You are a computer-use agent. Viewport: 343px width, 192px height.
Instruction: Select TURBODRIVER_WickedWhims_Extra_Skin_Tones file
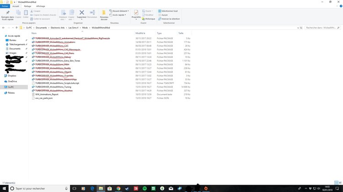[58, 61]
